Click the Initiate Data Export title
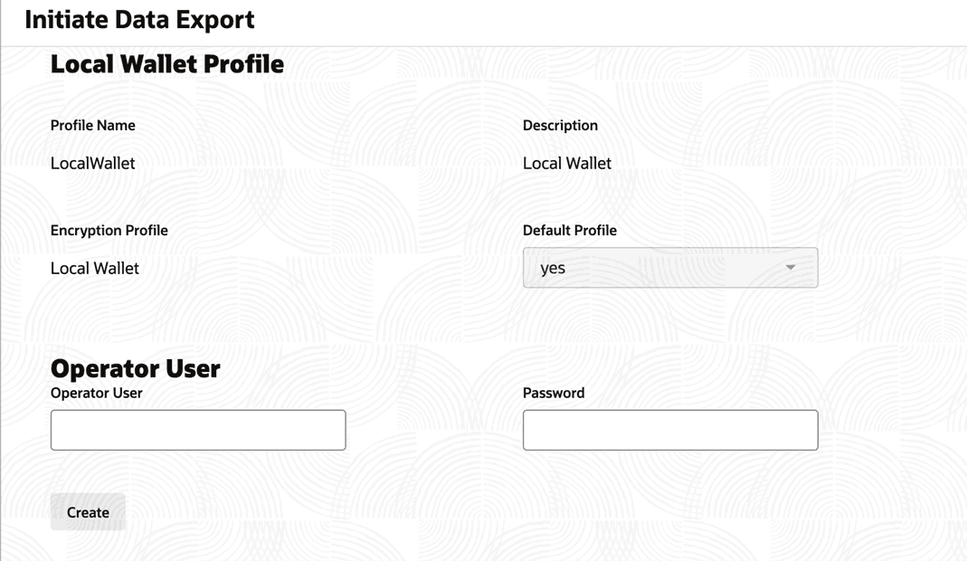 pos(139,20)
